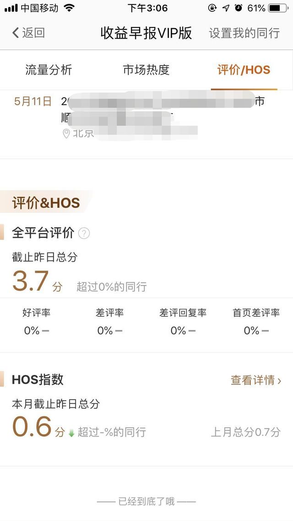This screenshot has height=521, width=293.
Task: Tap the rotation lock status icon
Action: (212, 8)
